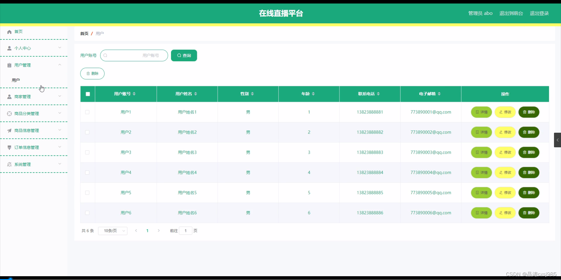Click 退出到前台 link
The image size is (561, 280).
point(511,13)
